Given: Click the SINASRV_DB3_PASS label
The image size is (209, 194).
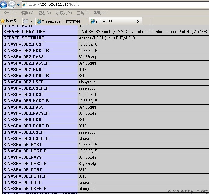Looking at the screenshot, I should [24, 107].
